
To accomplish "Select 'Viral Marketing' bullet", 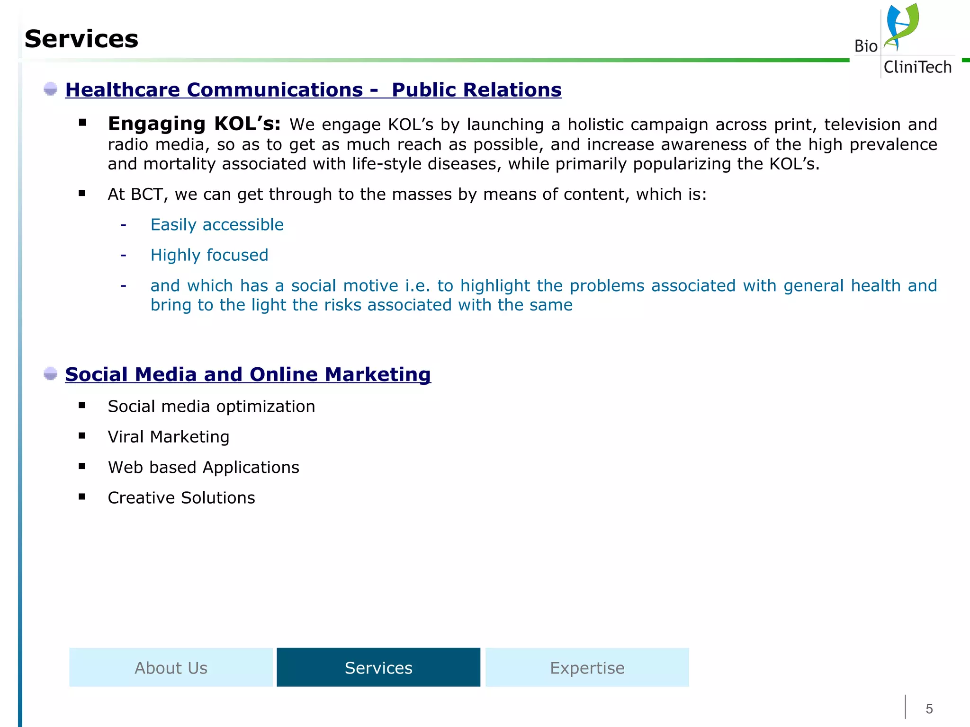I will [169, 437].
